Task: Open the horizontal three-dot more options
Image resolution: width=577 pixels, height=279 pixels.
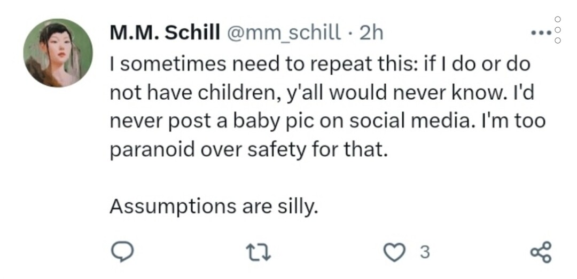Action: point(540,33)
